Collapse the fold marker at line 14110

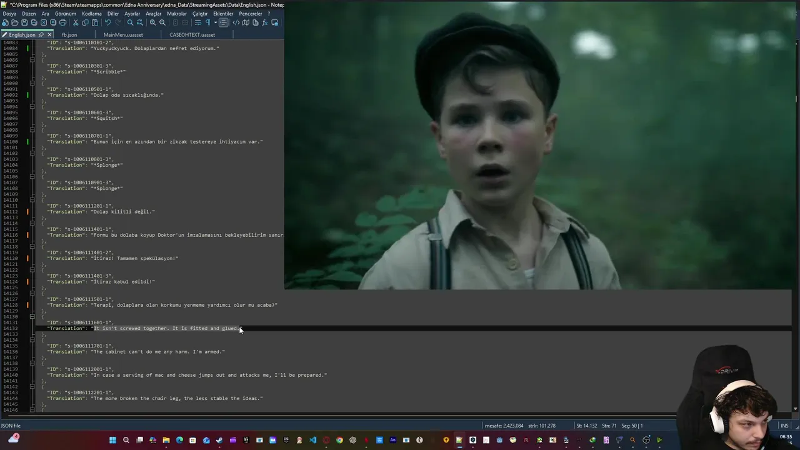click(x=32, y=200)
